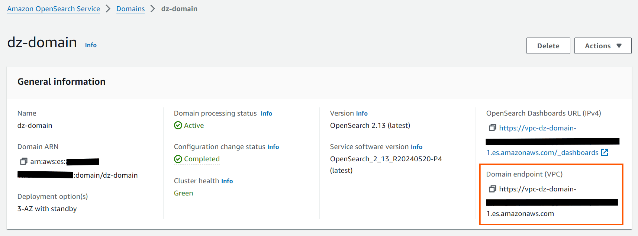This screenshot has height=236, width=638.
Task: Open Info link beside Version
Action: (x=362, y=113)
